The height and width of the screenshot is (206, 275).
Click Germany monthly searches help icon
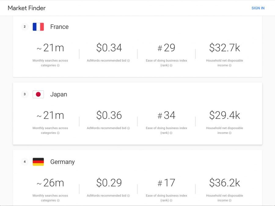coord(58,201)
